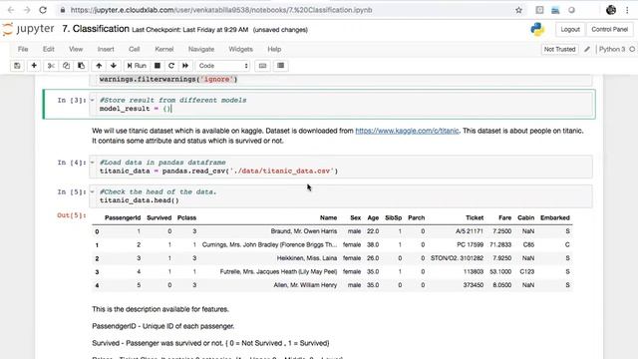Collapse code cell In [4] arrow
This screenshot has width=638, height=359.
tap(93, 163)
